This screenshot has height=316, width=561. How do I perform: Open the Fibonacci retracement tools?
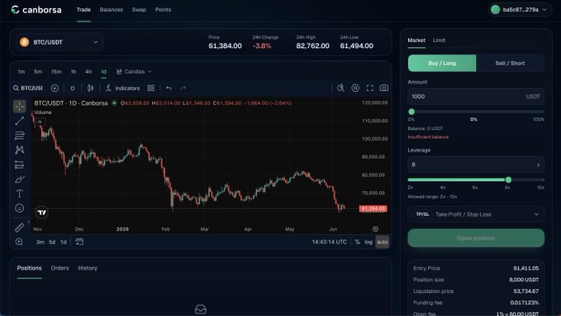(19, 136)
